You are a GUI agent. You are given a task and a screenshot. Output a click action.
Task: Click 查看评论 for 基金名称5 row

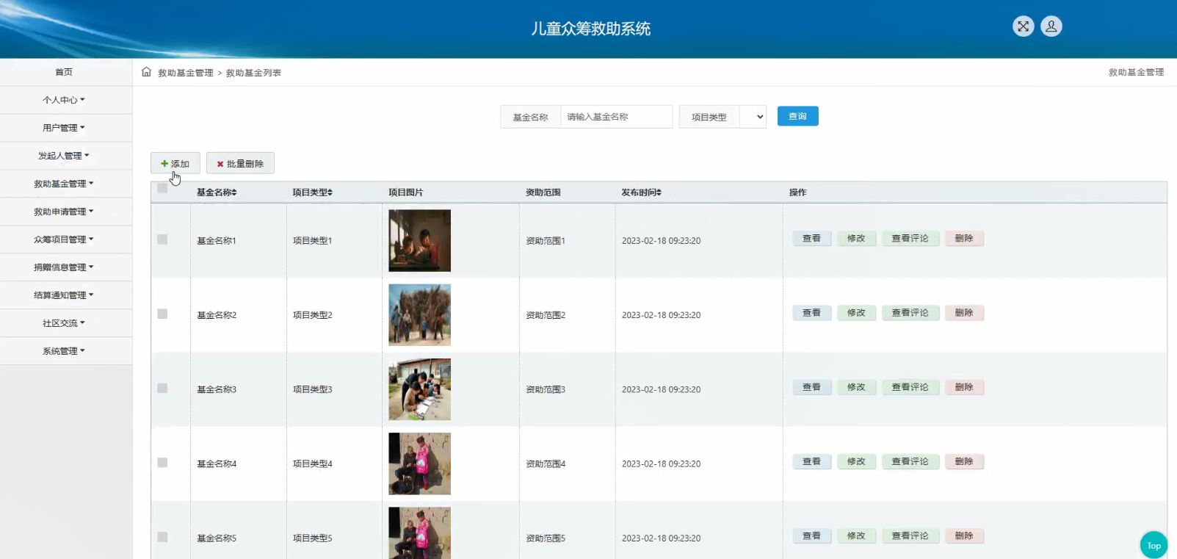(x=910, y=536)
